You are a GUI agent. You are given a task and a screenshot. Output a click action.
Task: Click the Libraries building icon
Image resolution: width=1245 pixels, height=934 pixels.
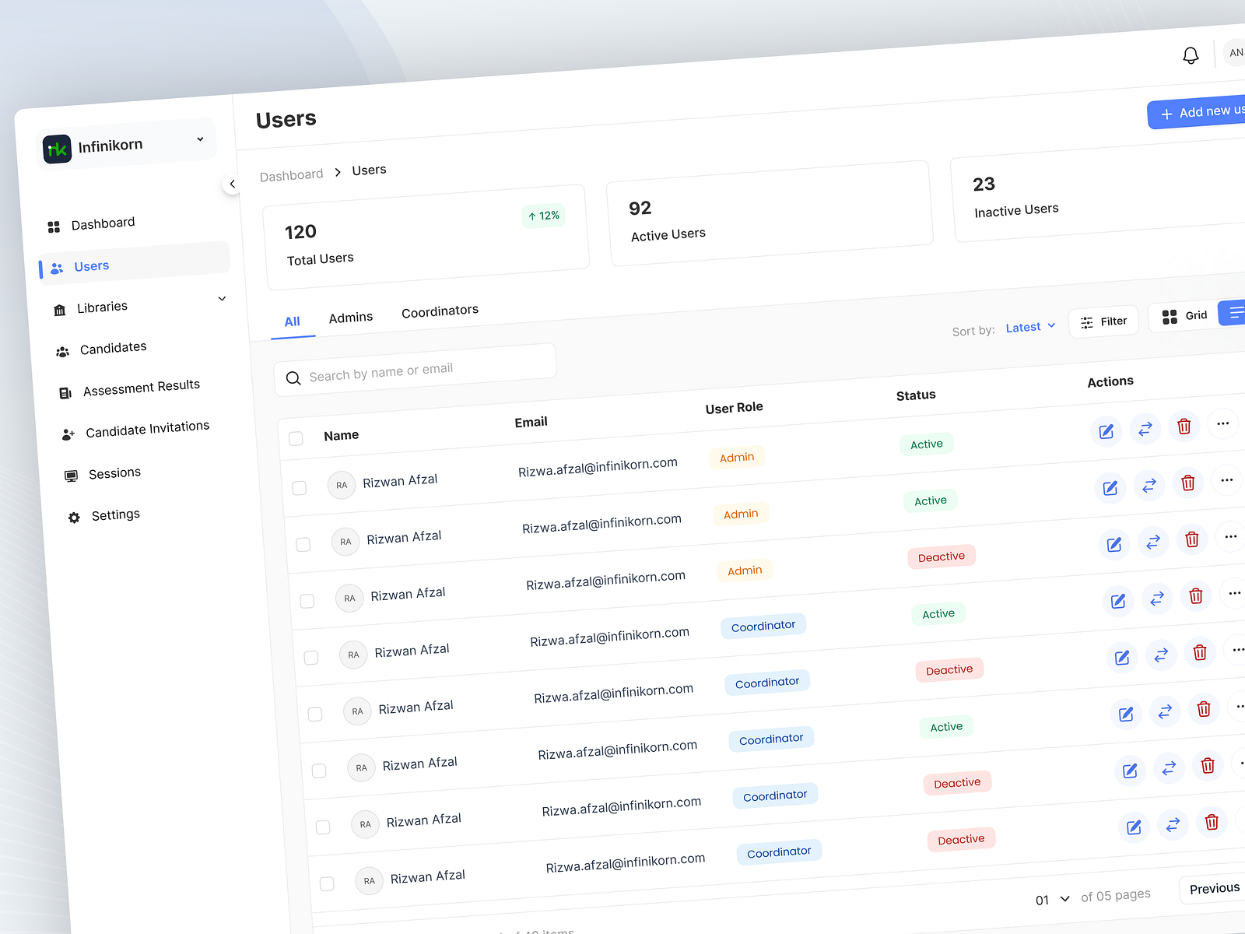[59, 311]
